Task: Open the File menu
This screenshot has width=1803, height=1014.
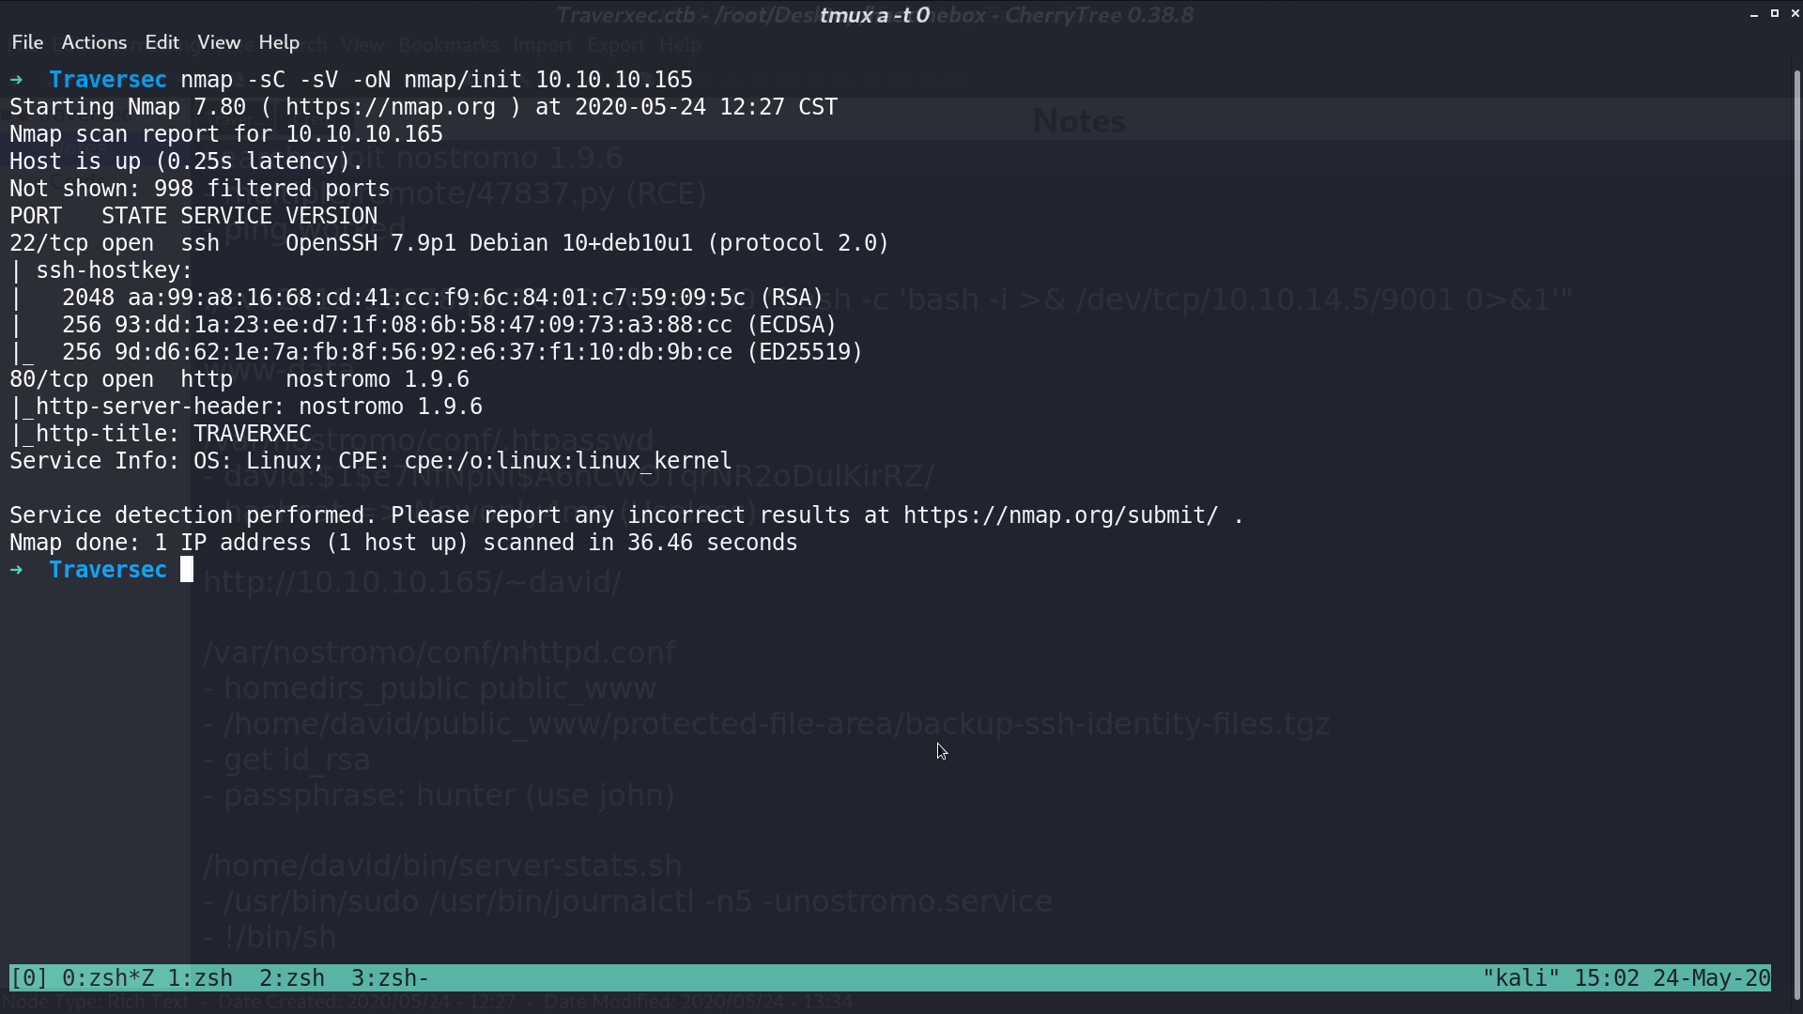Action: (27, 42)
